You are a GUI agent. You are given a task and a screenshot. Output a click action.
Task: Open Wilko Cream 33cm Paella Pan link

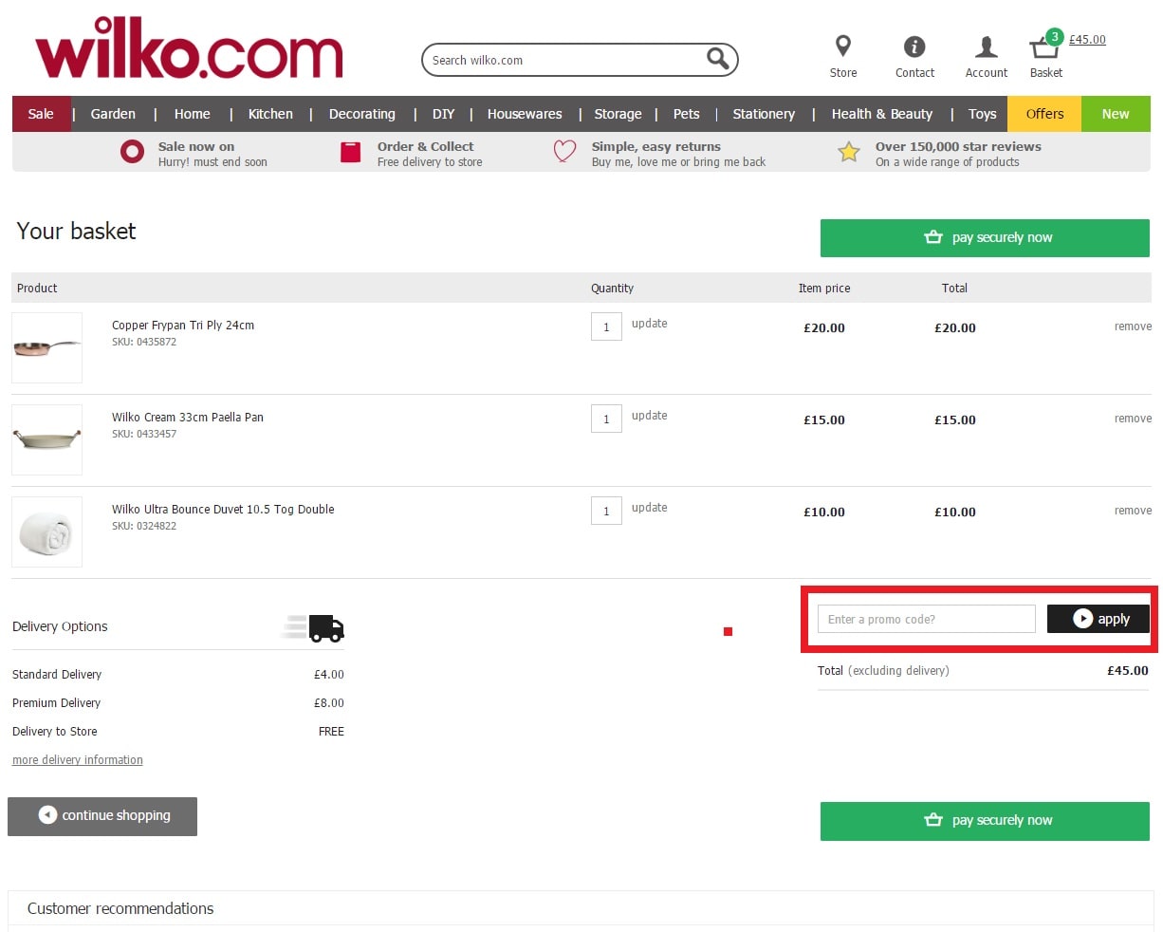coord(188,417)
